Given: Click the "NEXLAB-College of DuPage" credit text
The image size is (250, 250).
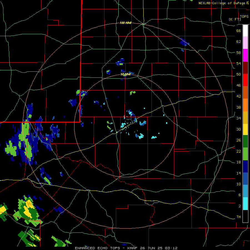Looking at the screenshot, I should pyautogui.click(x=222, y=3).
